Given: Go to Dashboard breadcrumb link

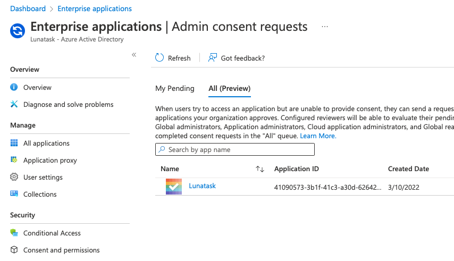Looking at the screenshot, I should [28, 9].
